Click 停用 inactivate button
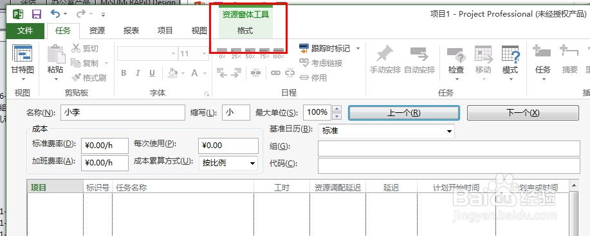The width and height of the screenshot is (590, 236). (x=313, y=78)
